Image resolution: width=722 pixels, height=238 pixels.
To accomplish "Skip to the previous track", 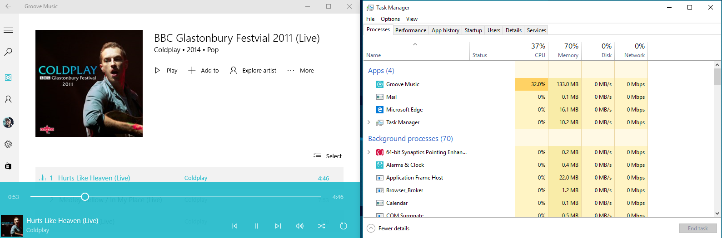I will point(234,226).
